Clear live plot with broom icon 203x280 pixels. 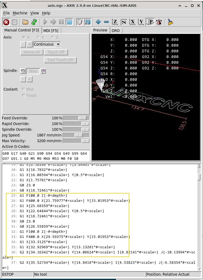pos(170,22)
